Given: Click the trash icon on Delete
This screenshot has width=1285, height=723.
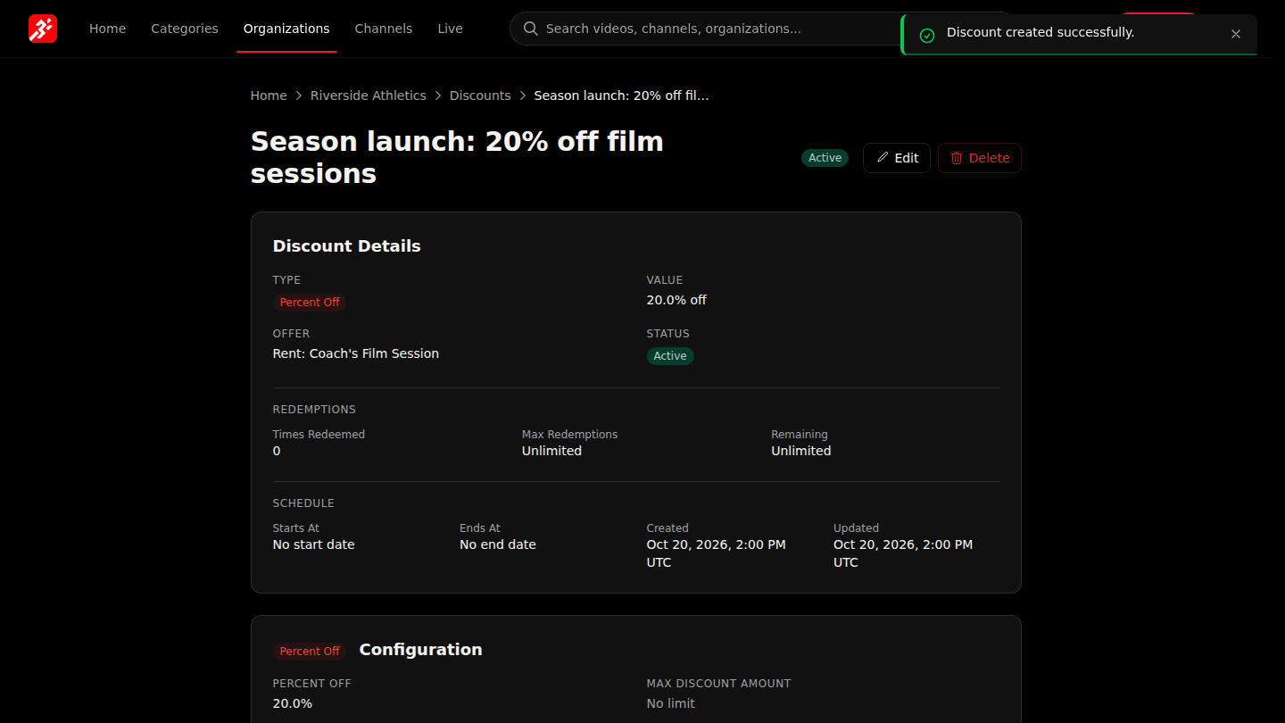Looking at the screenshot, I should click(957, 158).
